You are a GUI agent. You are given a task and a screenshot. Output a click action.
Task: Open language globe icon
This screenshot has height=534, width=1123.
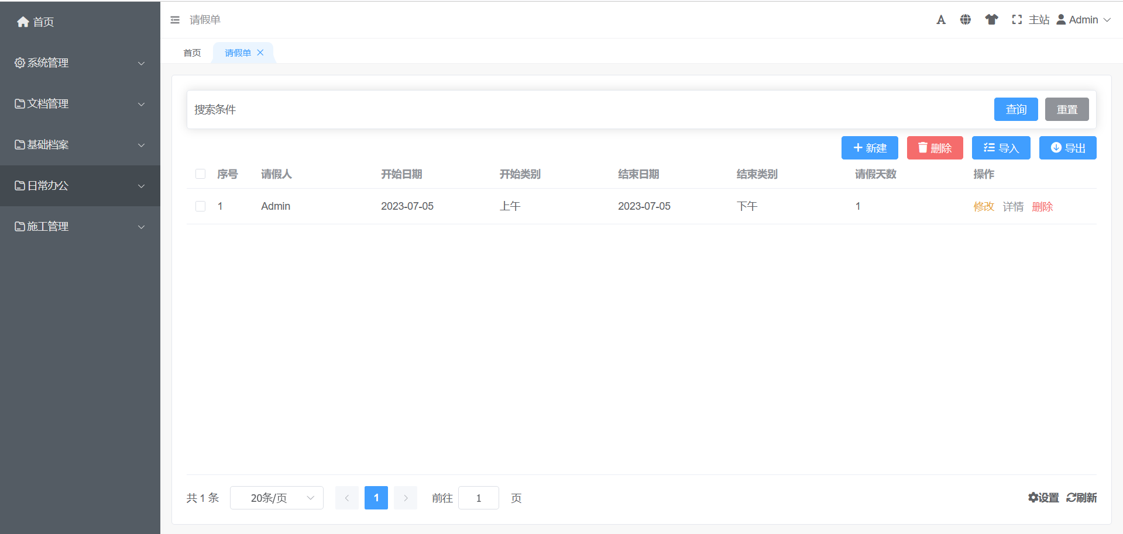point(966,20)
